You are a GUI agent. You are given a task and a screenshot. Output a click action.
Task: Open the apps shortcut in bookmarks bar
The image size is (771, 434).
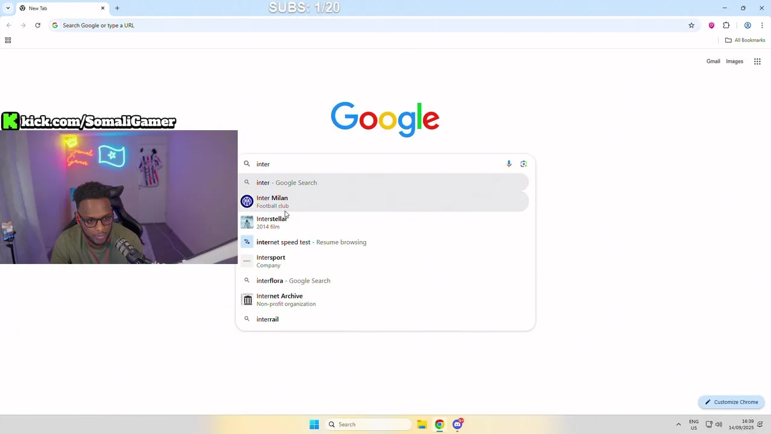8,40
